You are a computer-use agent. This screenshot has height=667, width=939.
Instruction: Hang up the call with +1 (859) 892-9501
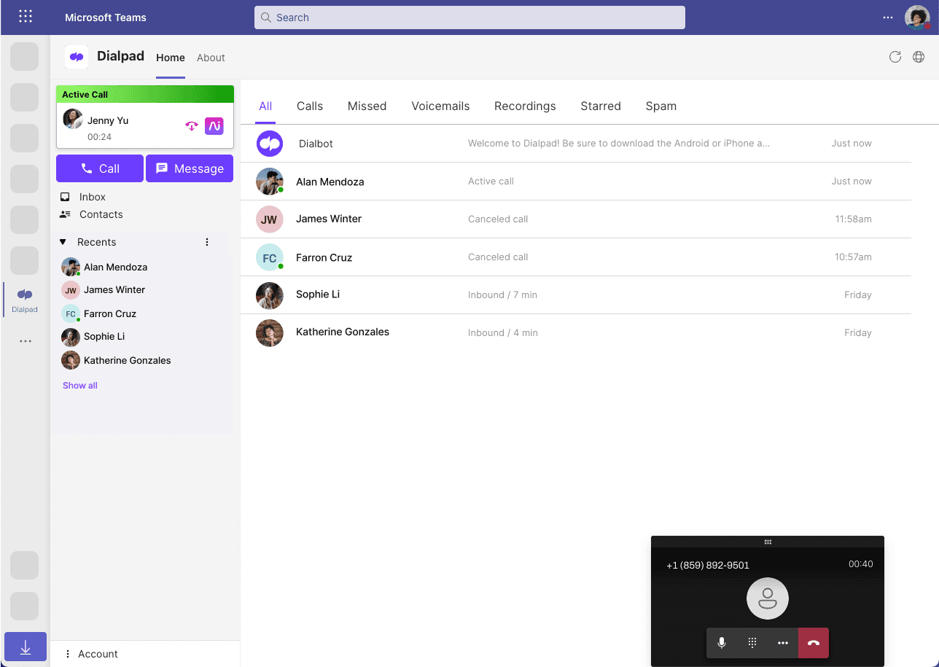coord(814,643)
